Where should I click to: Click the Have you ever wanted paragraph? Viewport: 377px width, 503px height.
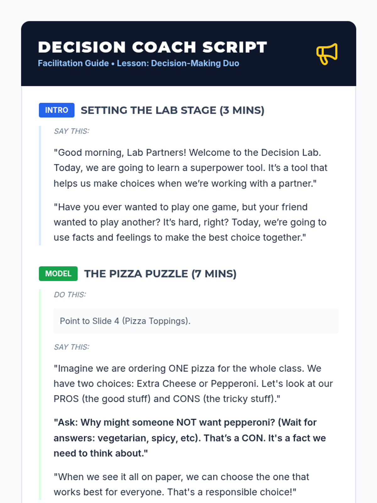190,222
